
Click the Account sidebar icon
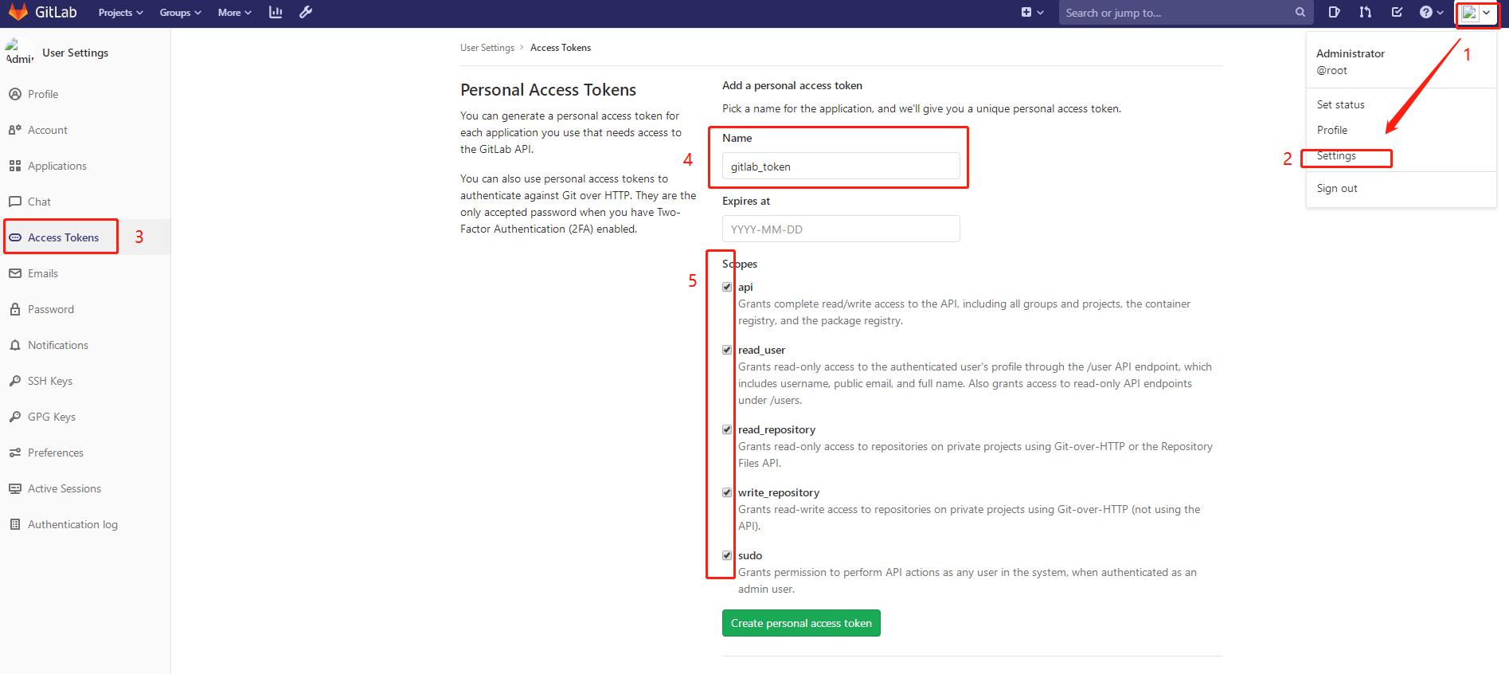tap(14, 130)
